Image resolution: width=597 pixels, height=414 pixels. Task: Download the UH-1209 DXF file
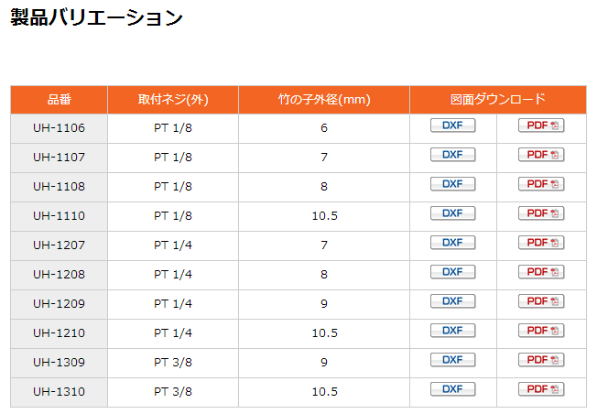point(452,301)
